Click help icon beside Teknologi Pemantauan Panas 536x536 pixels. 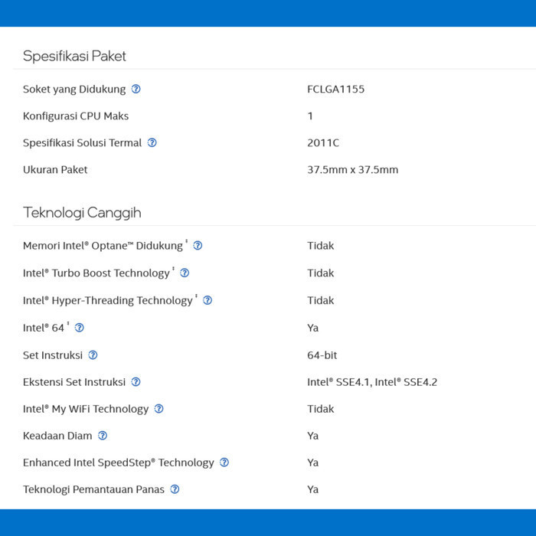click(x=175, y=489)
